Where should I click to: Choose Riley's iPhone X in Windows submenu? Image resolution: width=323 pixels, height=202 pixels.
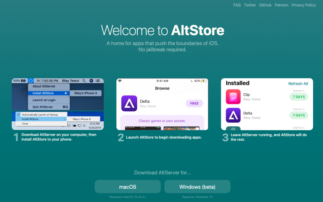tap(84, 119)
